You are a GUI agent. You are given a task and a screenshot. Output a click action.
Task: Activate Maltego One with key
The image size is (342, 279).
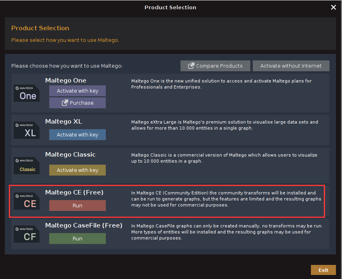coord(78,91)
